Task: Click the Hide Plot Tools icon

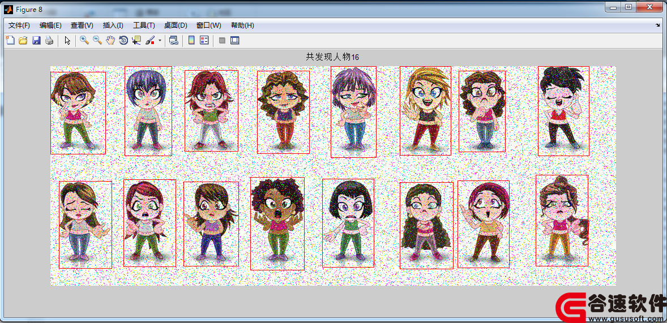Action: click(x=221, y=40)
